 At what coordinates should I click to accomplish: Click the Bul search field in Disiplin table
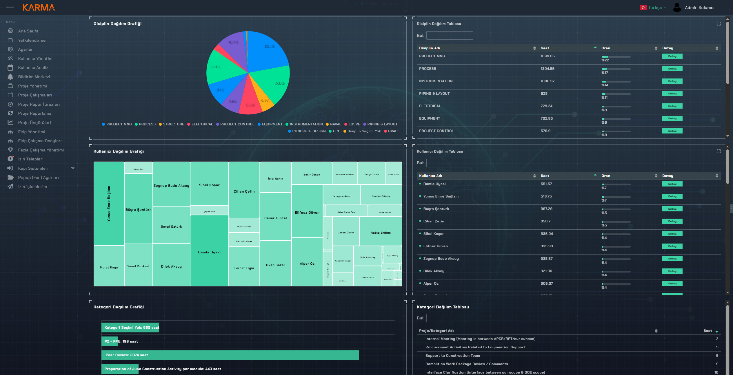[450, 35]
